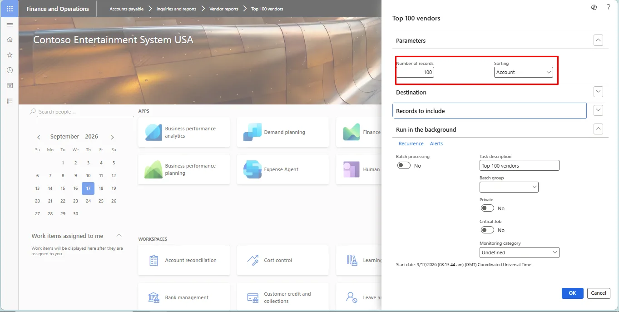Open Expense Agent app tile
This screenshot has height=312, width=619.
tap(283, 169)
